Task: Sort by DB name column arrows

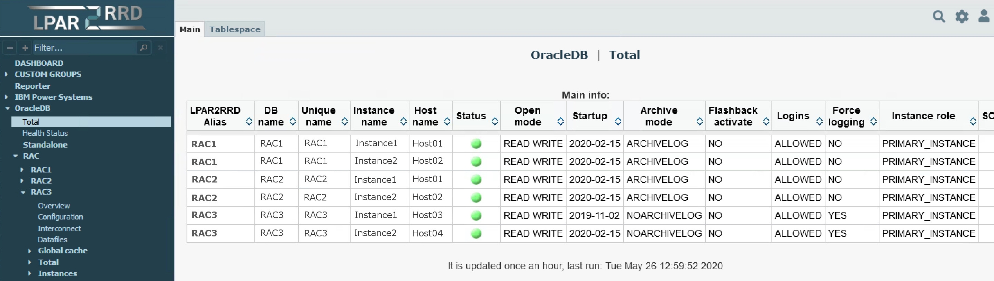Action: coord(292,122)
